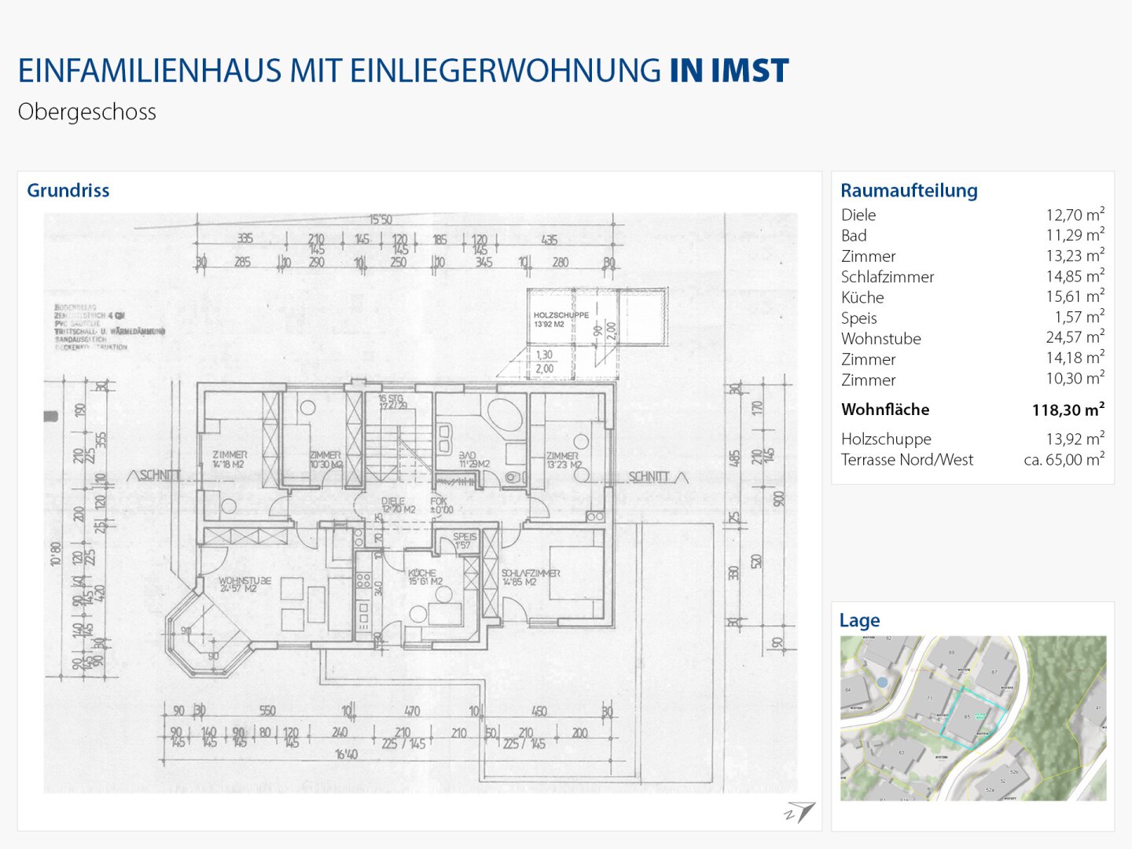Select the 'Schlafzimmer' row label
This screenshot has width=1132, height=849.
(x=888, y=277)
